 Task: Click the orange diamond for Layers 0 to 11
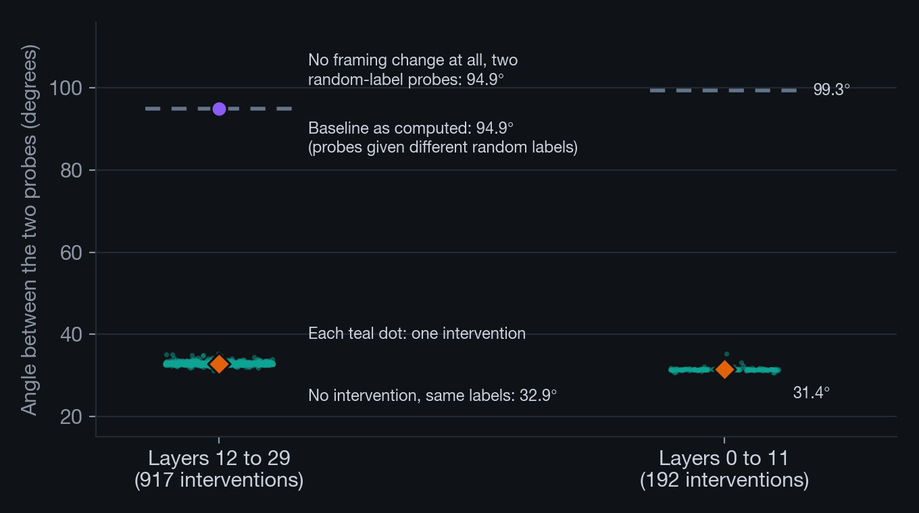click(724, 369)
